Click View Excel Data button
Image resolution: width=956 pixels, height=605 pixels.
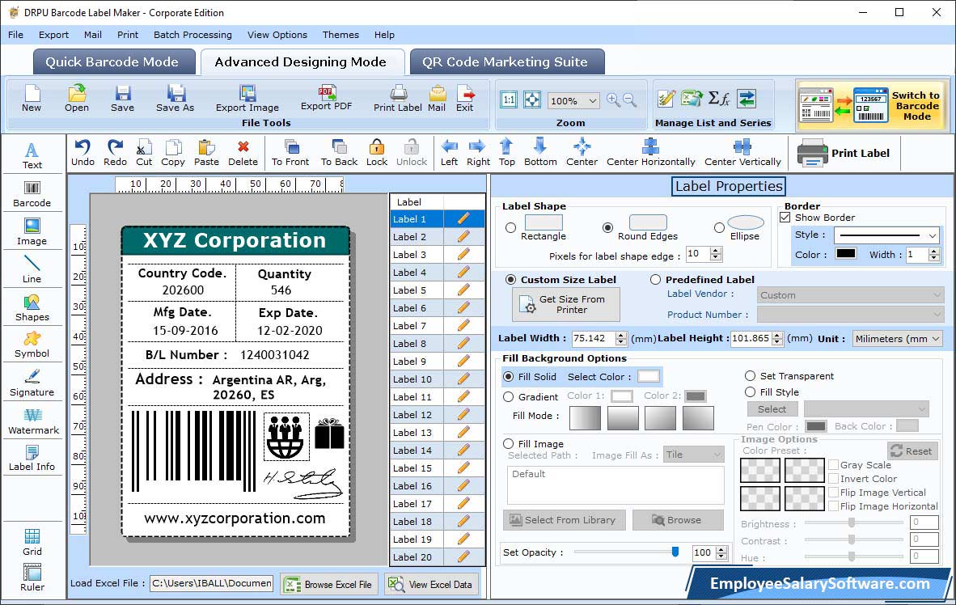(432, 584)
